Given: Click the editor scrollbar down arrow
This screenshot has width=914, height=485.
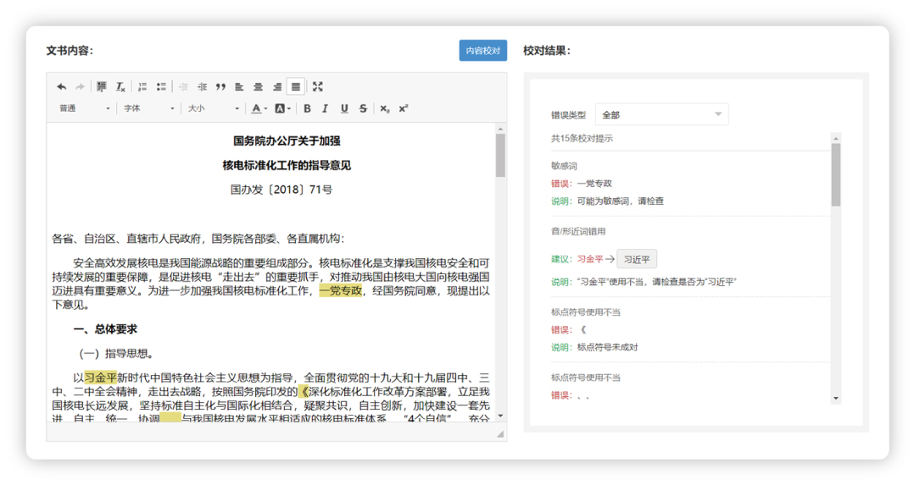Looking at the screenshot, I should (500, 416).
